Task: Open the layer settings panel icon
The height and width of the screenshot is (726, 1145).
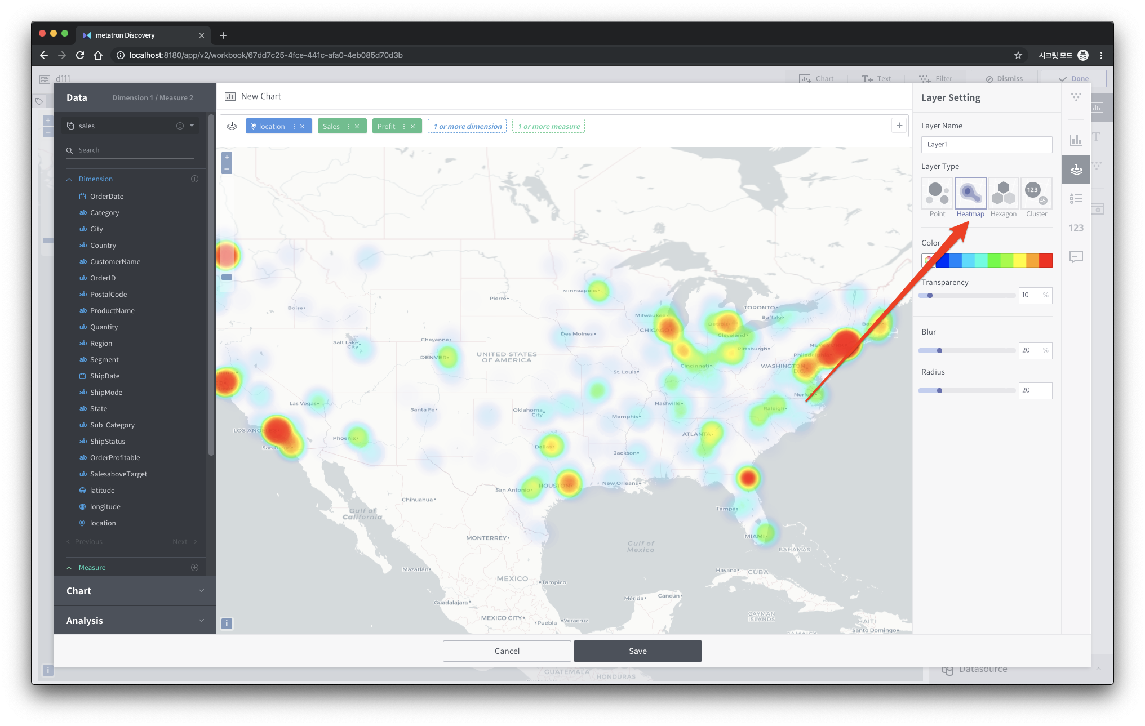Action: point(1076,169)
